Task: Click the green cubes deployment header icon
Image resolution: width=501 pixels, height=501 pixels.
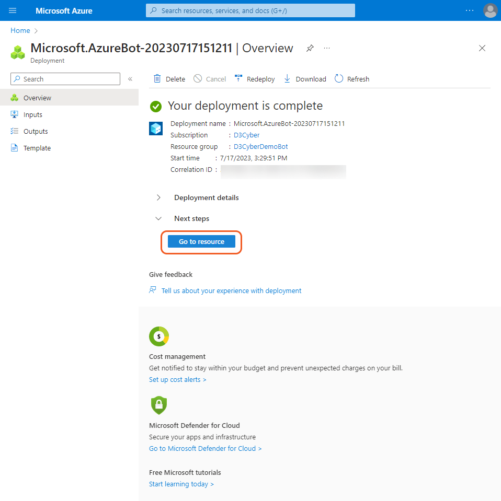Action: point(18,52)
